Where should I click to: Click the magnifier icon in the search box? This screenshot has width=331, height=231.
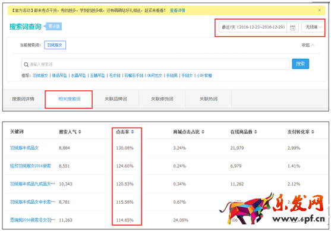tap(26, 64)
